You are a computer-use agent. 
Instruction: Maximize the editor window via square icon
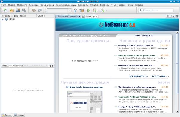click(x=177, y=16)
